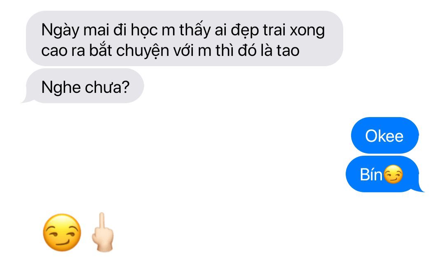The width and height of the screenshot is (445, 270).
Task: Tap the blue Okee message bubble
Action: (x=385, y=136)
